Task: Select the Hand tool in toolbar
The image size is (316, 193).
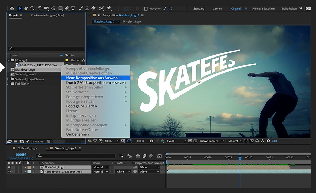Action: [26, 8]
